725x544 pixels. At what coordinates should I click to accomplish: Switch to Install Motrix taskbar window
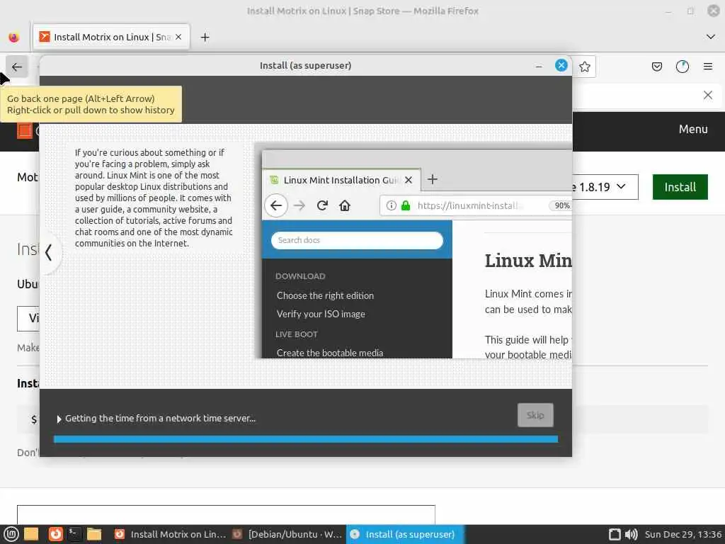coord(170,534)
